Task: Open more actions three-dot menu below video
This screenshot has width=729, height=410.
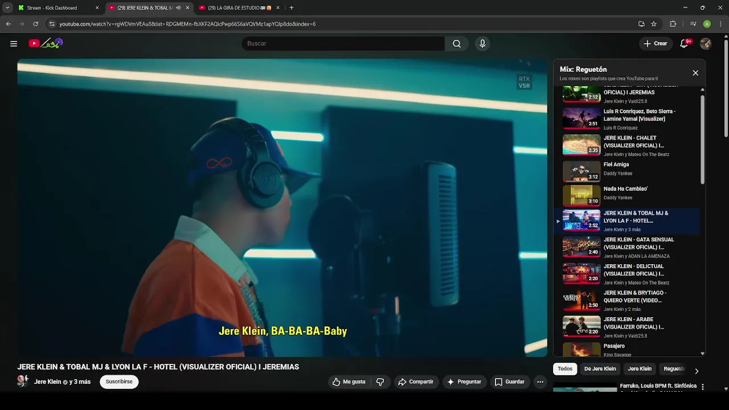Action: coord(540,382)
